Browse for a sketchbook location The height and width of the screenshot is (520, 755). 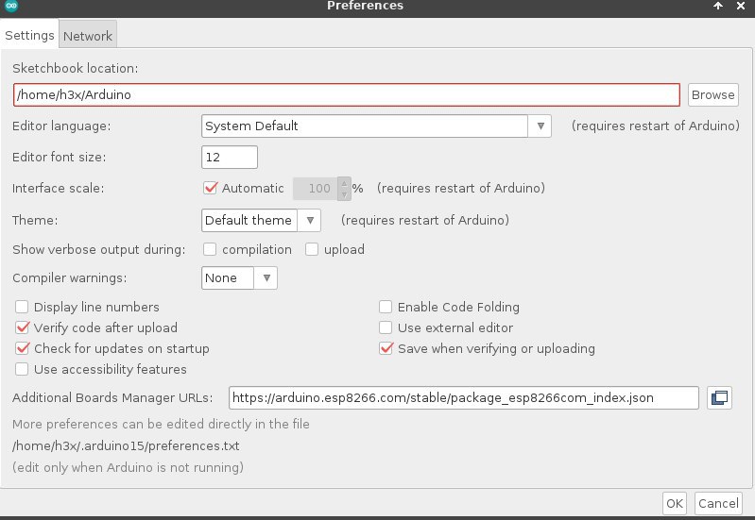click(x=713, y=94)
